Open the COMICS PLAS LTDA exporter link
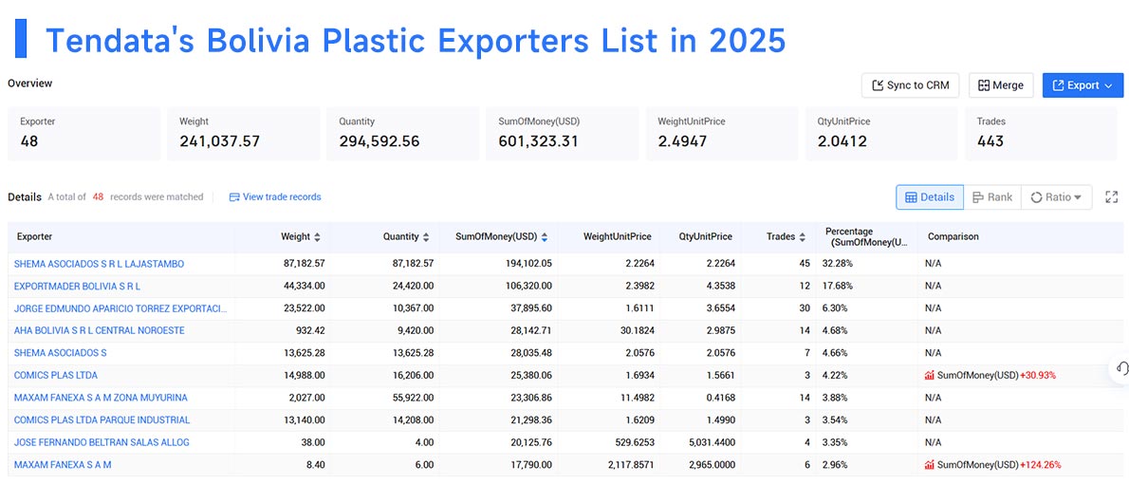The image size is (1129, 484). click(x=55, y=375)
